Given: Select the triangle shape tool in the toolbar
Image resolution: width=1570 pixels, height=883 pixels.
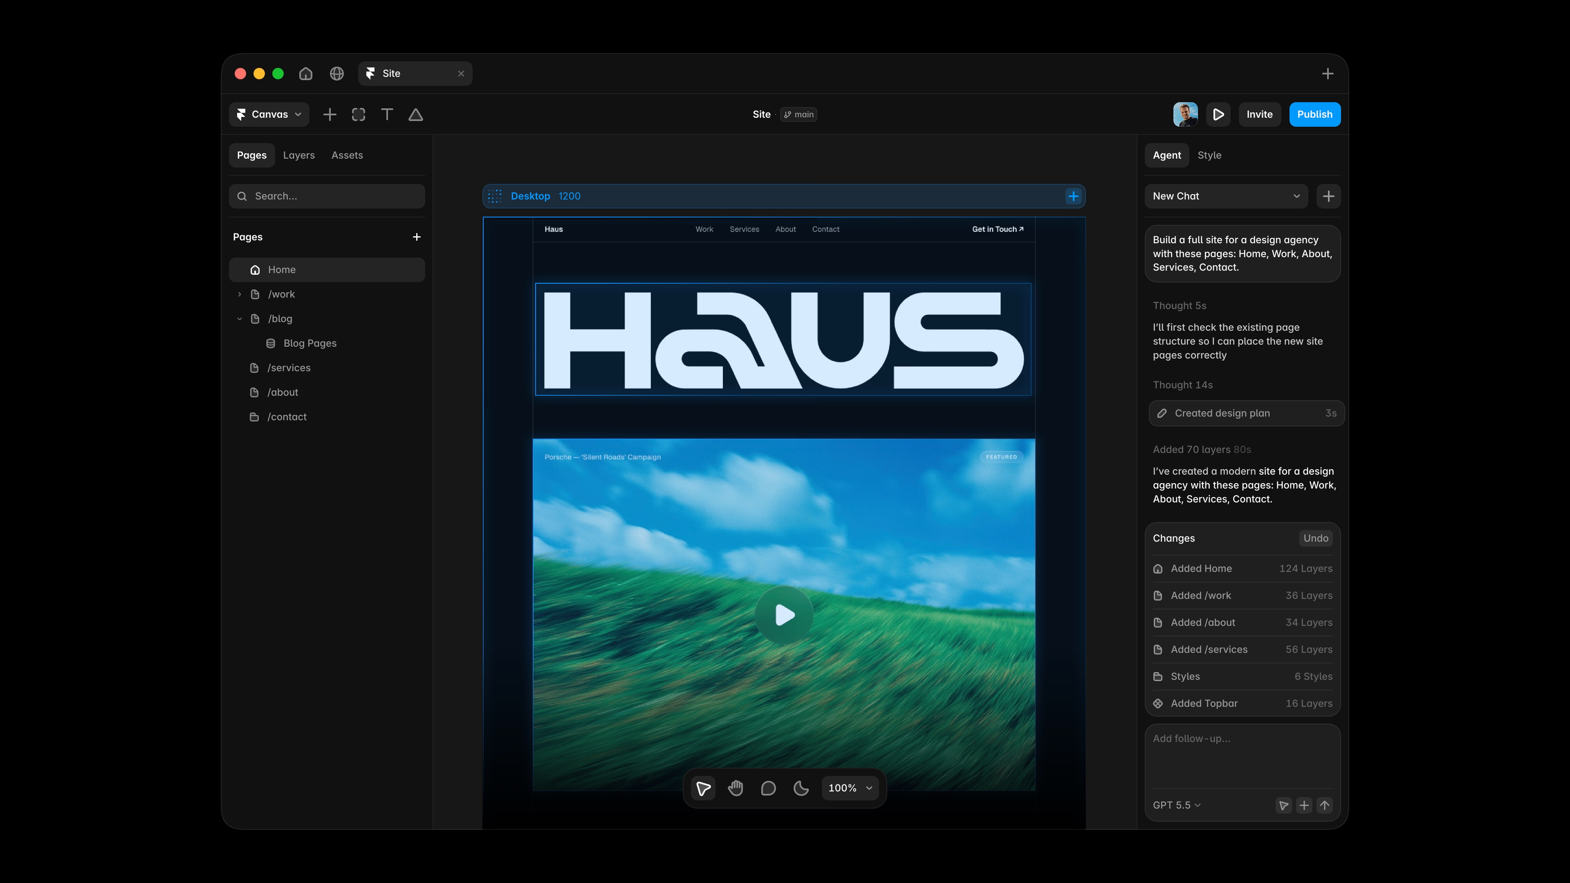Looking at the screenshot, I should [416, 114].
